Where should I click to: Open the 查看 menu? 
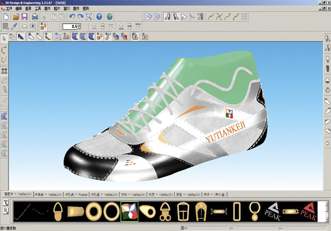(28, 8)
